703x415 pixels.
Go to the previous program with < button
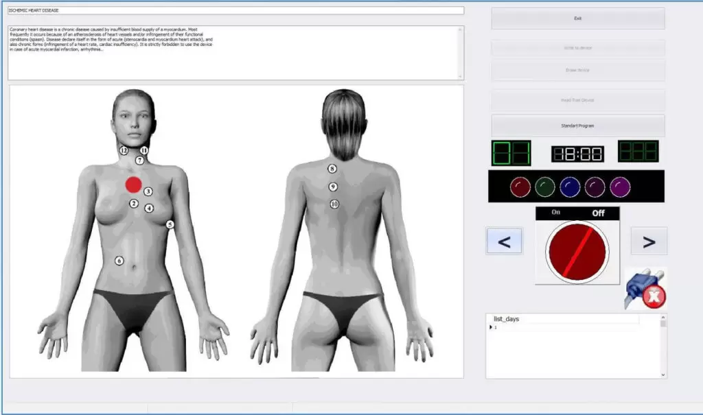coord(504,241)
